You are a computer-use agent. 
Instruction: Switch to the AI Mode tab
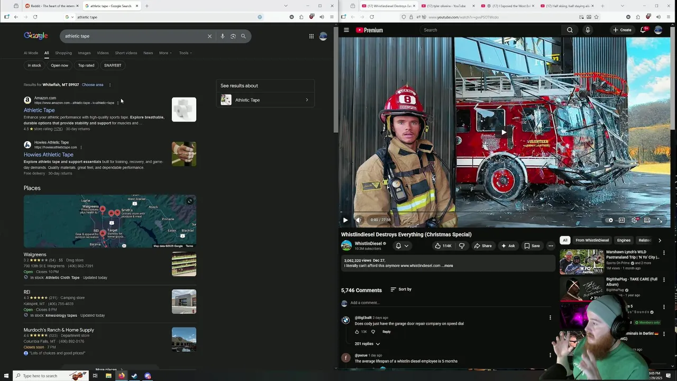coord(31,53)
